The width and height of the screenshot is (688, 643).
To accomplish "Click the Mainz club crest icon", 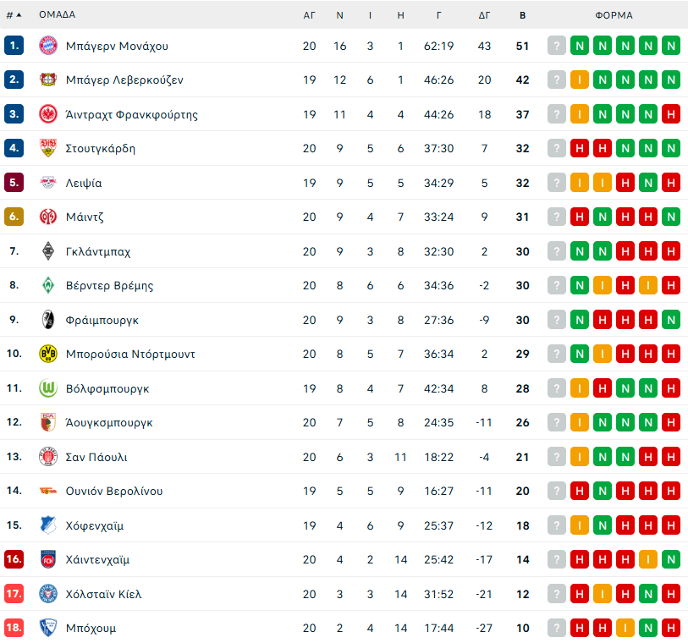I will (x=47, y=217).
